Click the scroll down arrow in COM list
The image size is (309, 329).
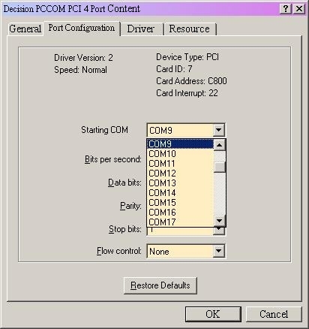click(x=220, y=221)
